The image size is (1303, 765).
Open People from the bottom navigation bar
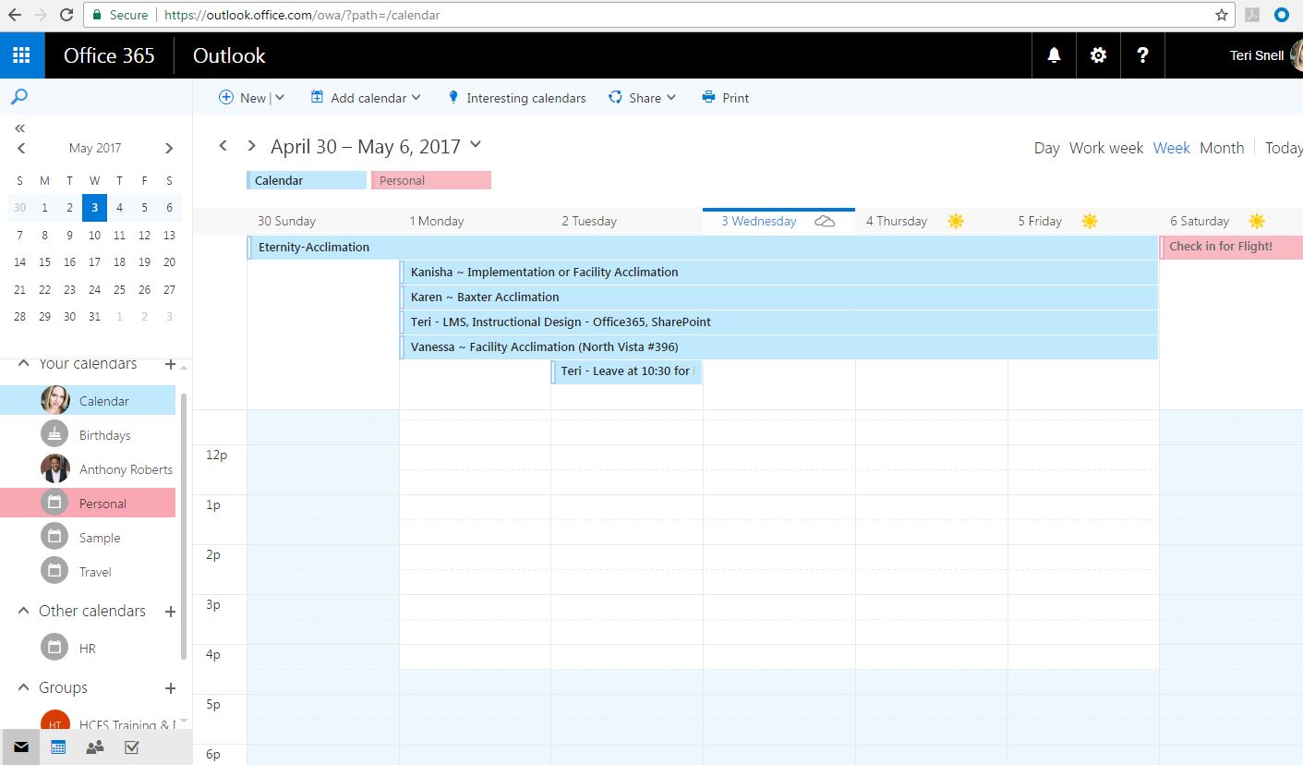coord(94,747)
